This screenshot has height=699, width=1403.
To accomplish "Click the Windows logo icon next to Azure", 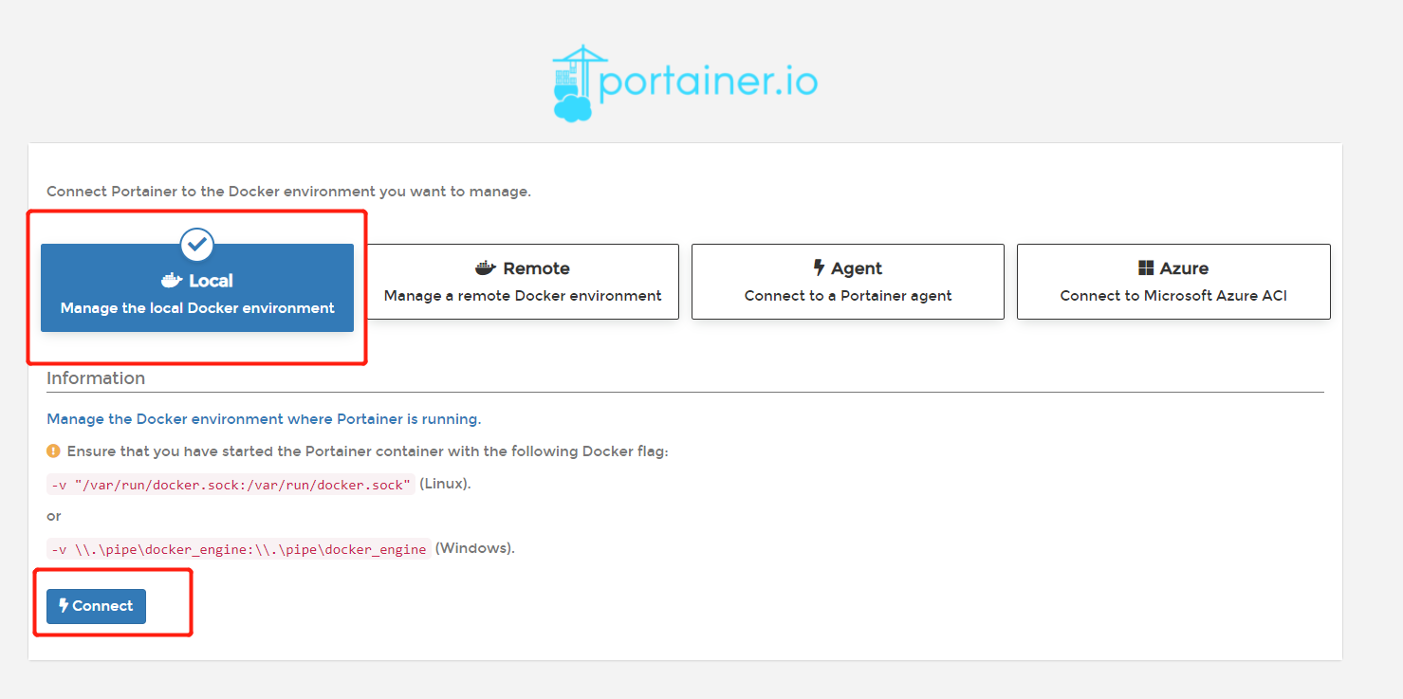I will tap(1146, 268).
